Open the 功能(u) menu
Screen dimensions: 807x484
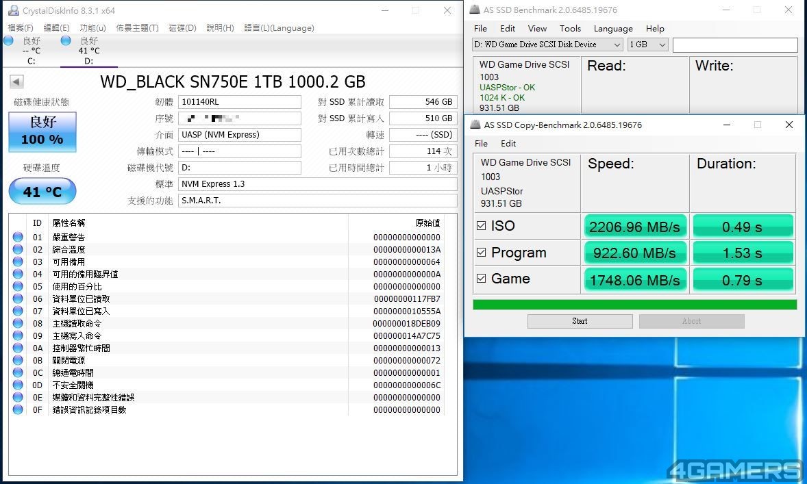[x=92, y=28]
